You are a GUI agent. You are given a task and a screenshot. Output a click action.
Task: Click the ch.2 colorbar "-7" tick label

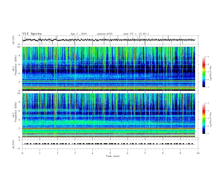coord(208,134)
